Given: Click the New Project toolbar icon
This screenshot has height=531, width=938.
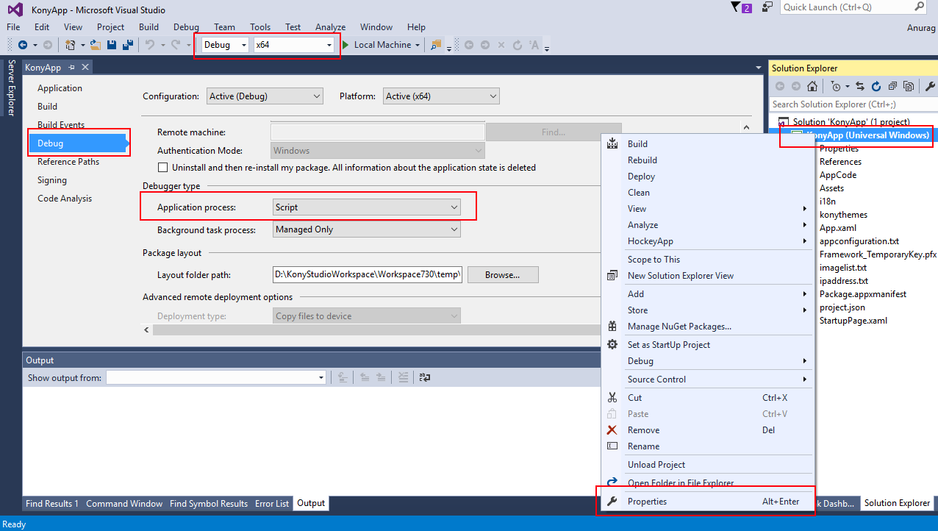Looking at the screenshot, I should (70, 45).
